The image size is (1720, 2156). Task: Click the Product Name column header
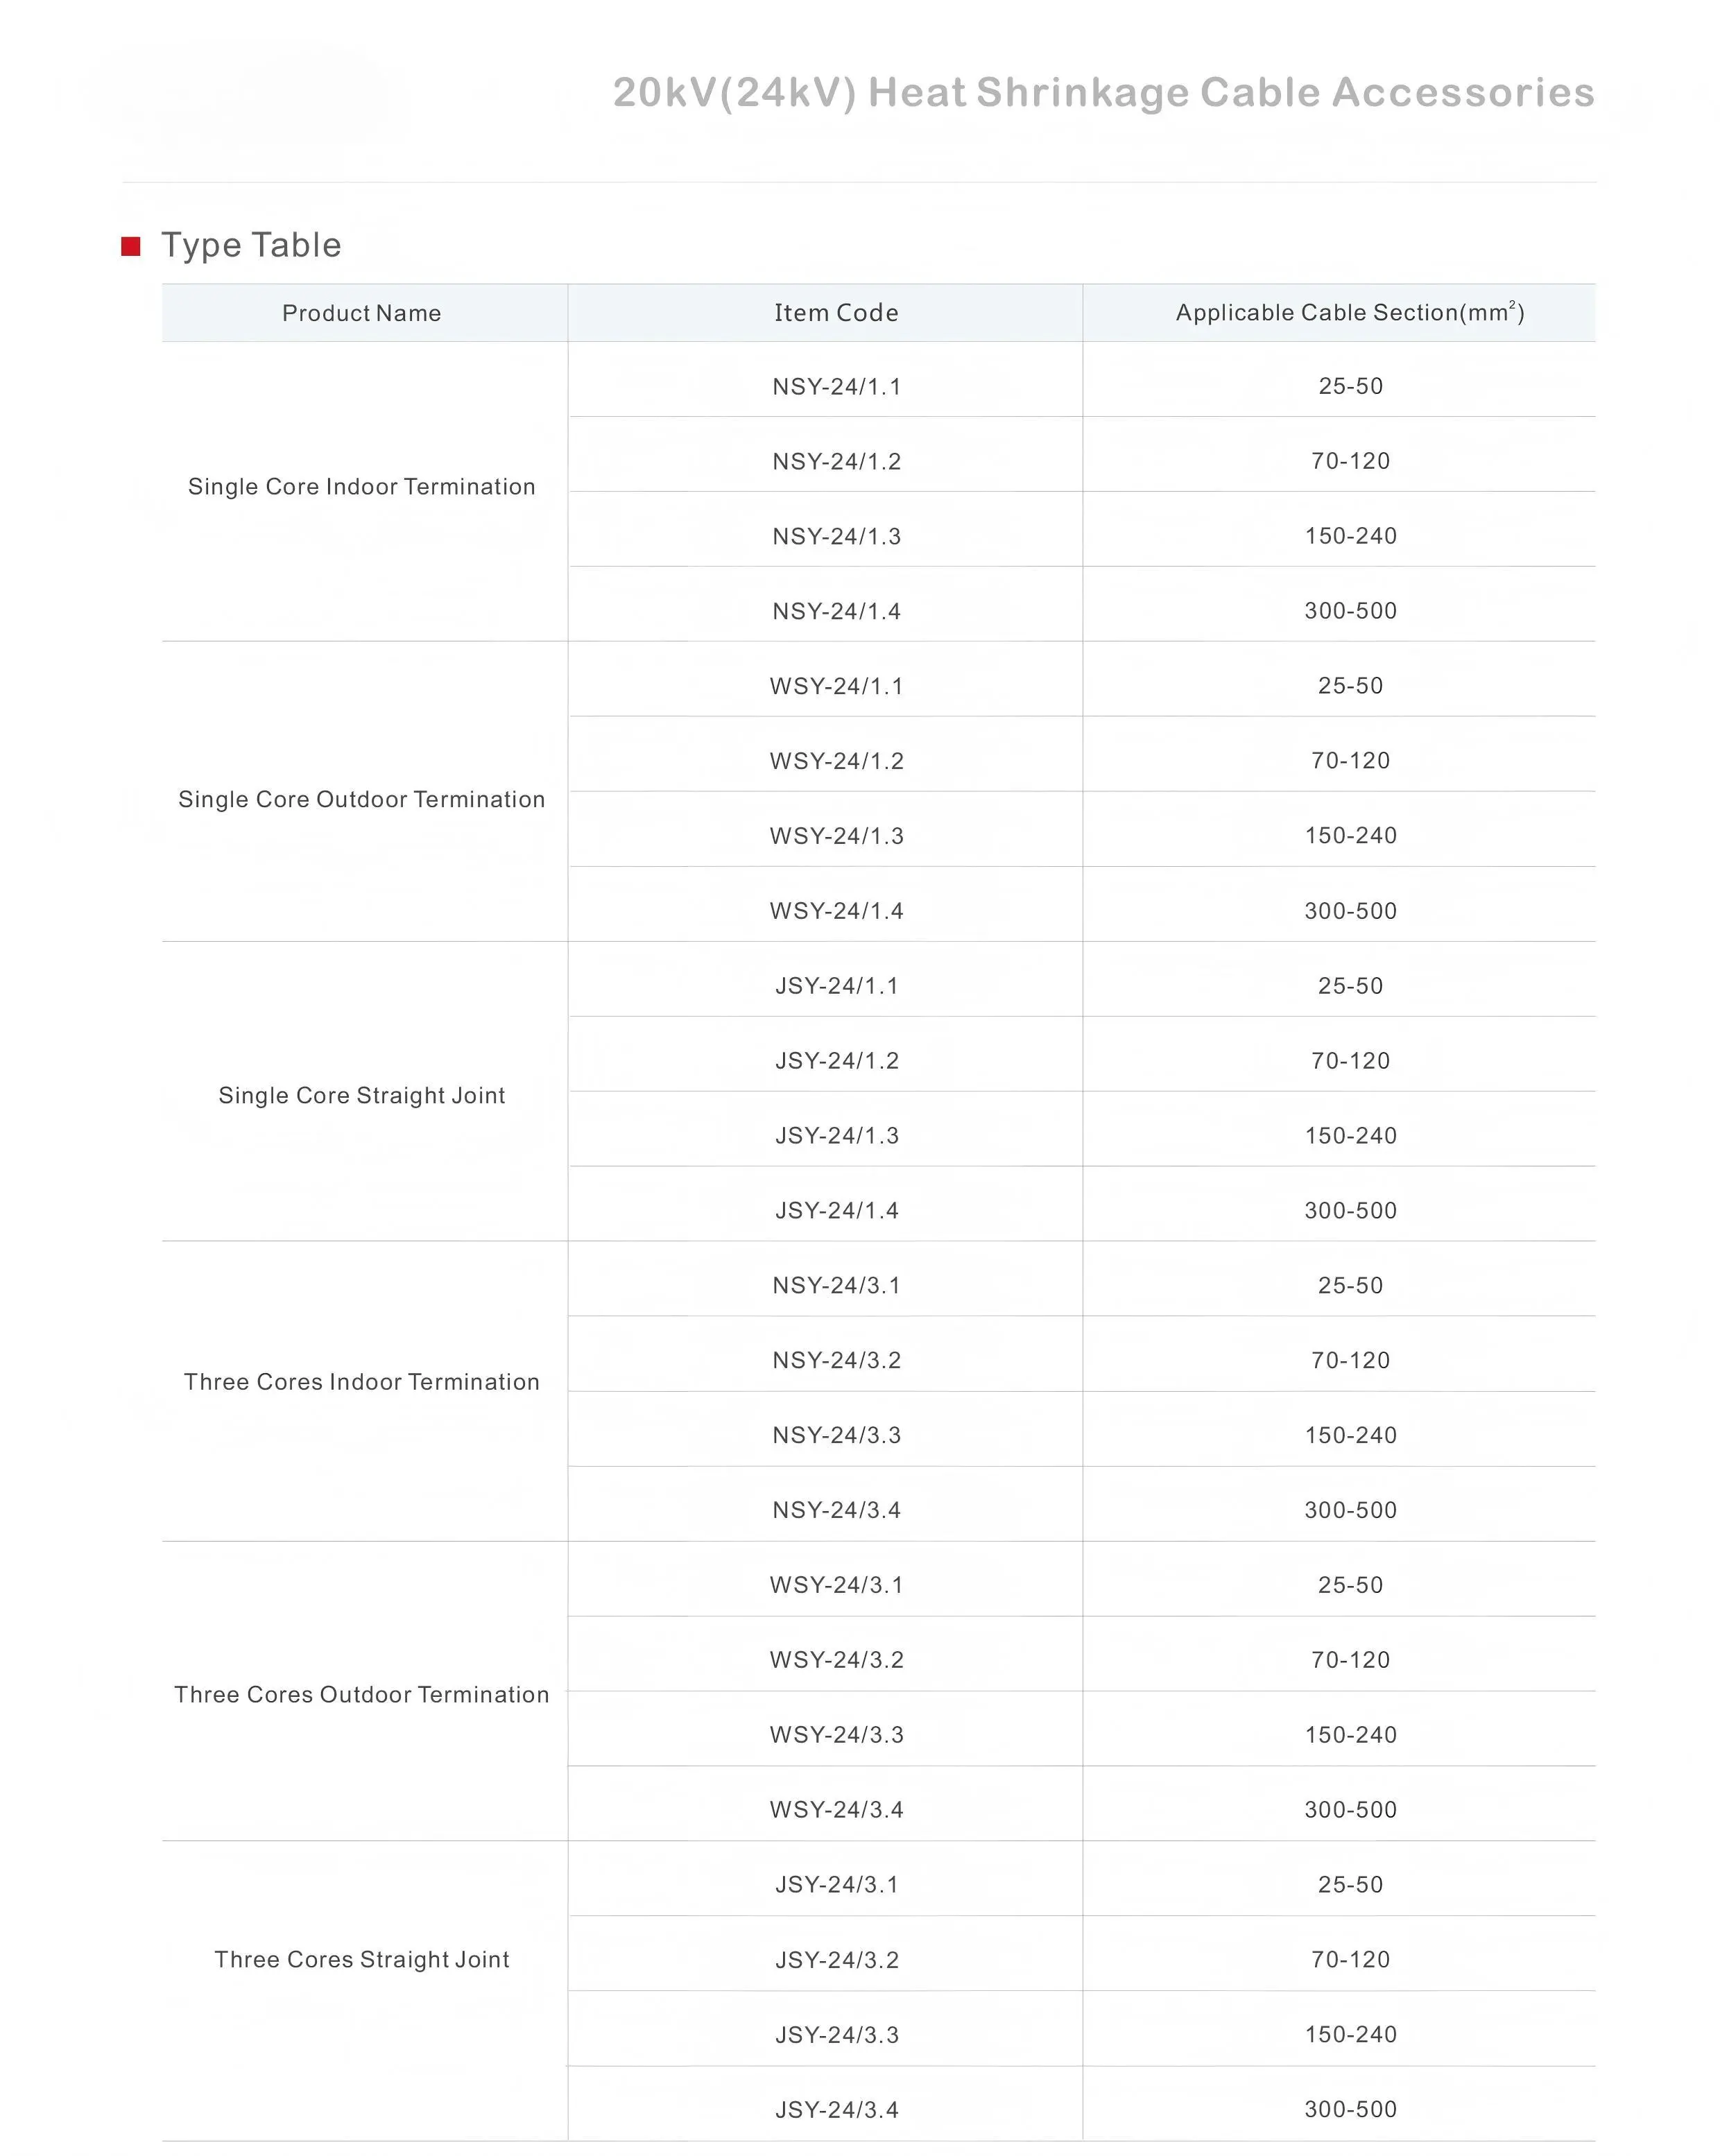click(x=361, y=313)
